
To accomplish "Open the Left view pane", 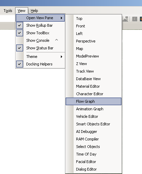I will pos(94,34).
